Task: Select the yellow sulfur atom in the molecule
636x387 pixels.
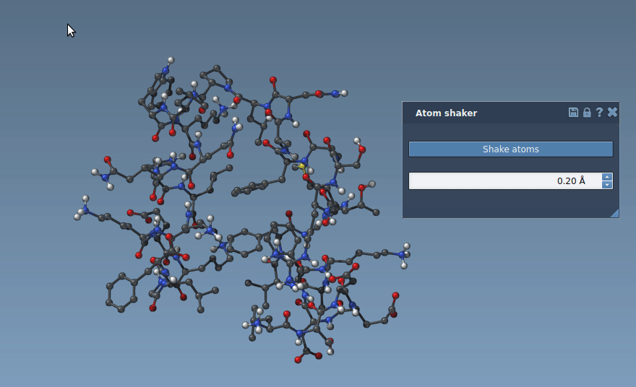Action: pos(302,167)
